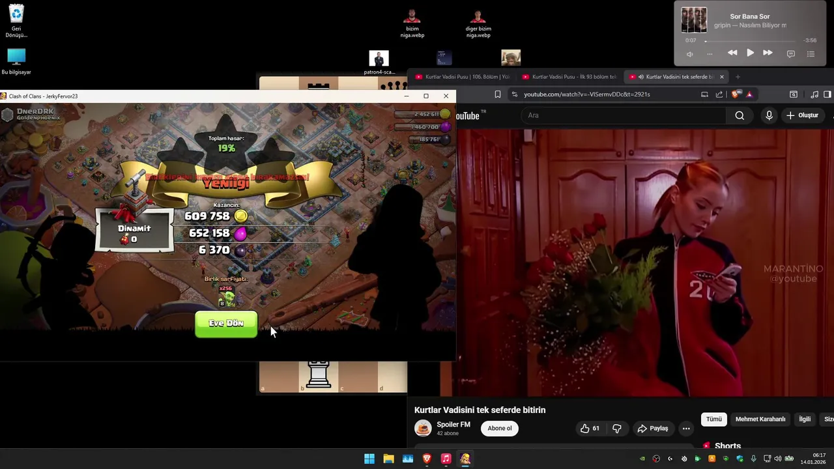Bookmark this page in the browser
This screenshot has width=834, height=469.
(x=497, y=94)
